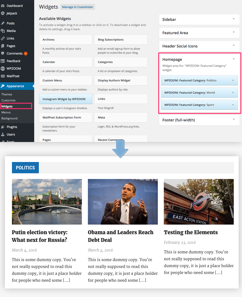This screenshot has height=297, width=242.
Task: Open the Putin election victory article title
Action: 40,236
